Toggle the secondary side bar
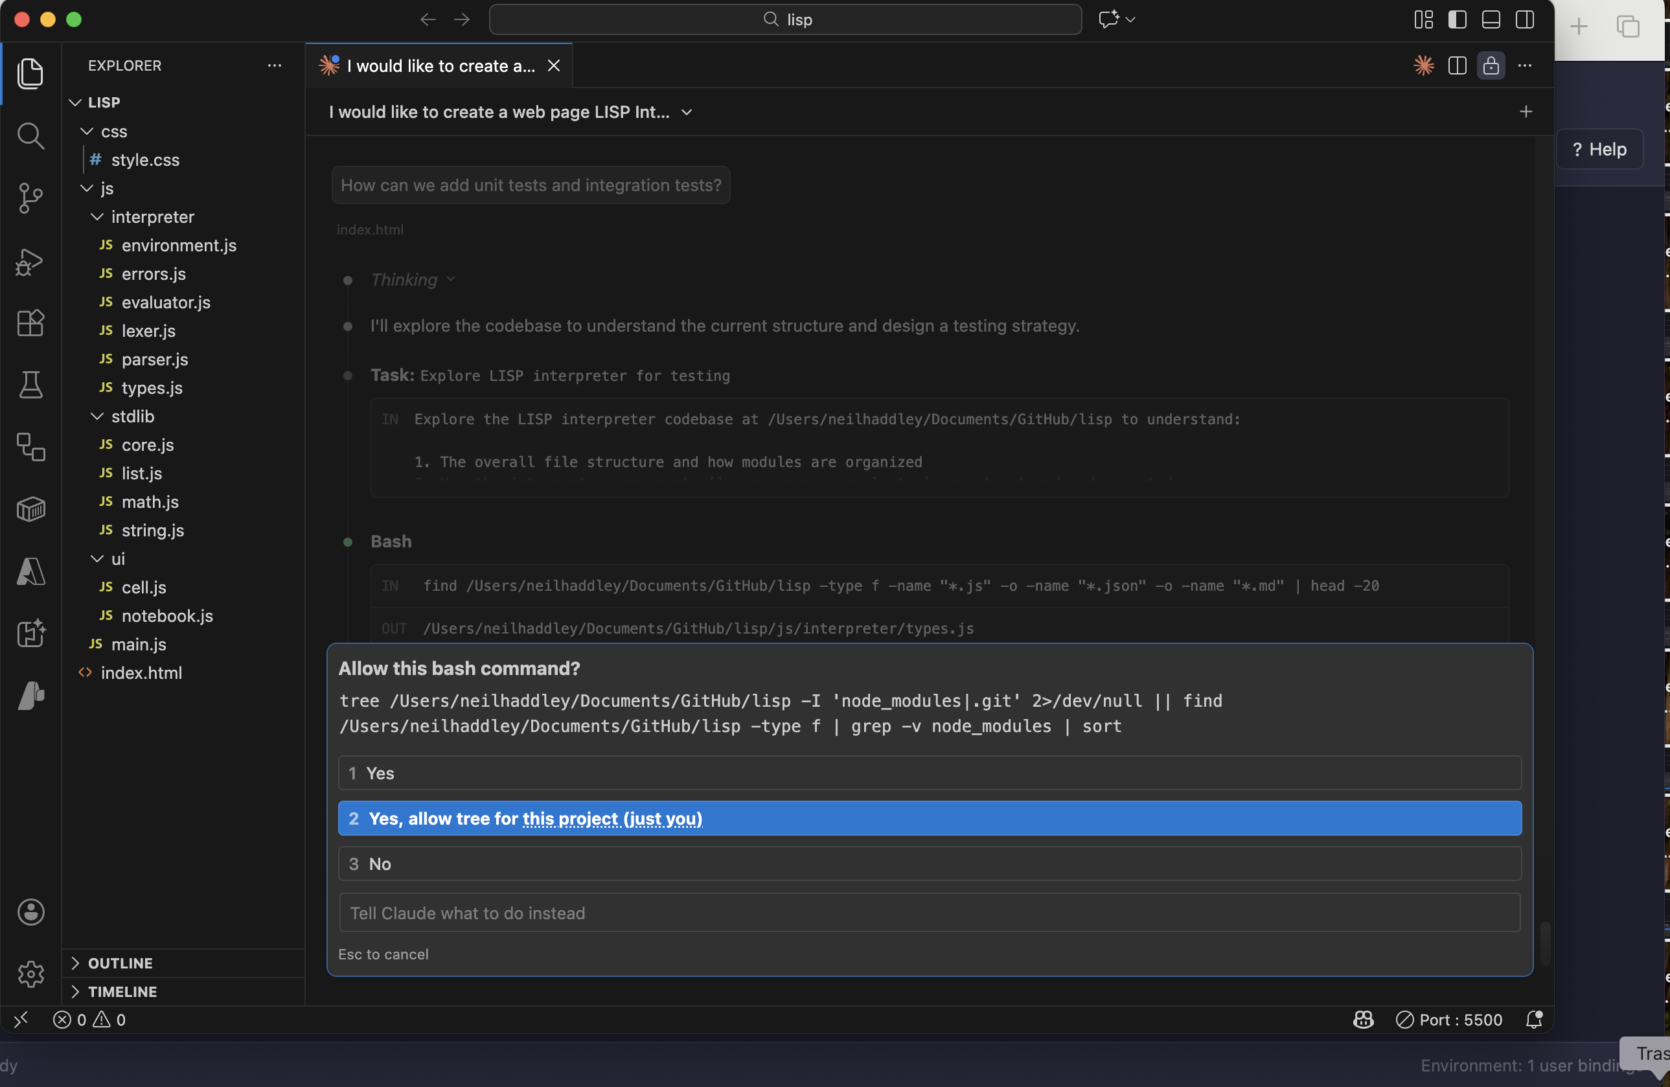The image size is (1670, 1087). [x=1526, y=19]
